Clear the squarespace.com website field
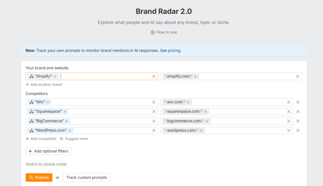The image size is (323, 186). [289, 111]
